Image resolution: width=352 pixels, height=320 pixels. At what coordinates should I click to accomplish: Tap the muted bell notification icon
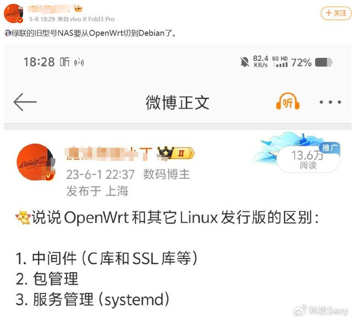point(244,62)
